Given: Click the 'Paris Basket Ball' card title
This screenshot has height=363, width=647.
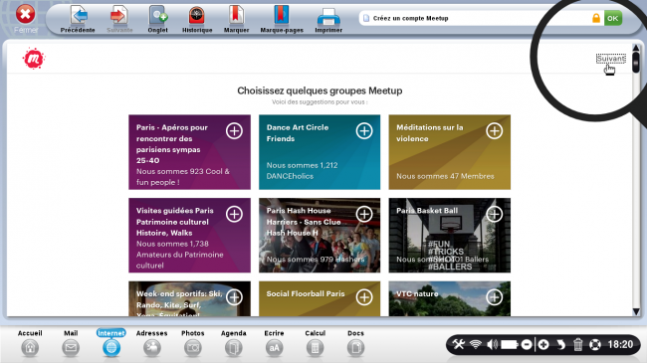Looking at the screenshot, I should [427, 211].
